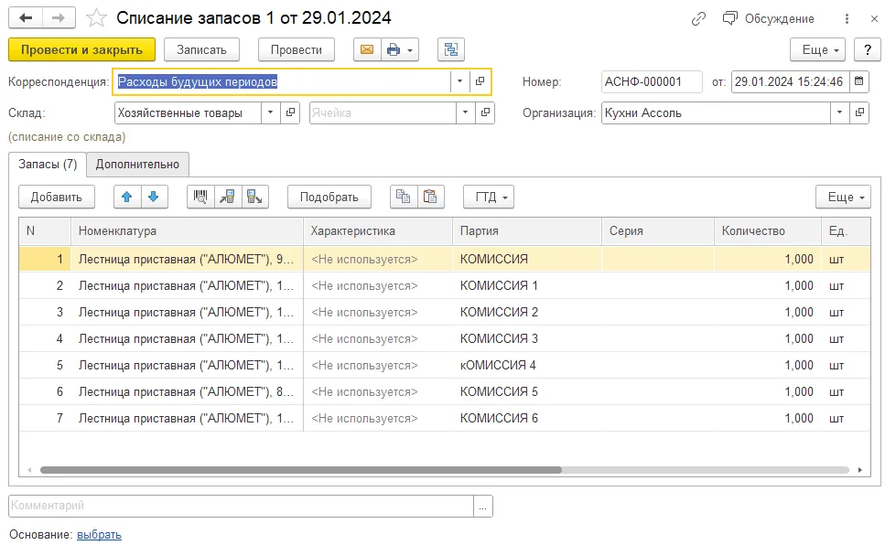This screenshot has height=545, width=885.
Task: Open the Корреспонденция item card button
Action: point(480,81)
